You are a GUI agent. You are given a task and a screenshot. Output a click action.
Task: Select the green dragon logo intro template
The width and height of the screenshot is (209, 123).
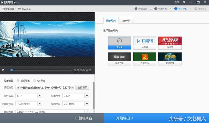point(145,59)
